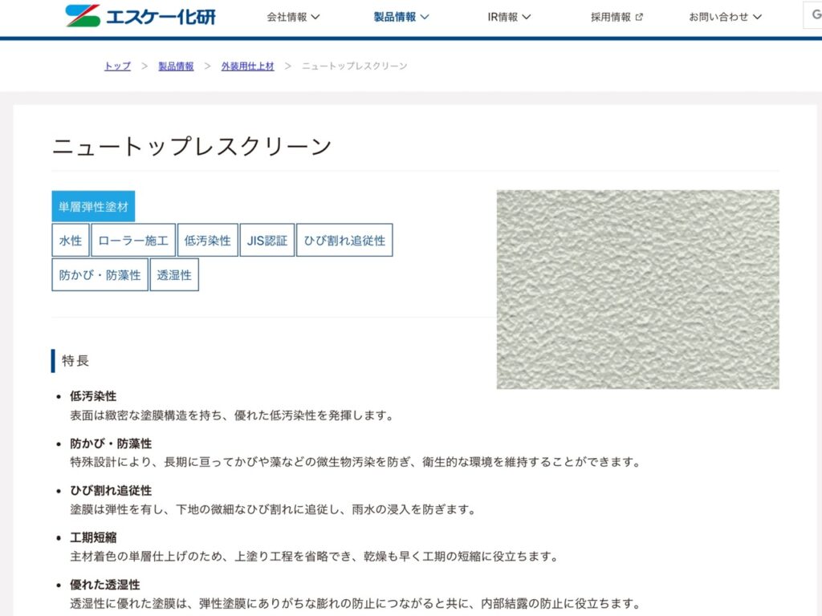This screenshot has width=822, height=616.
Task: Navigate to 外装用仕上材 breadcrumb
Action: 247,66
